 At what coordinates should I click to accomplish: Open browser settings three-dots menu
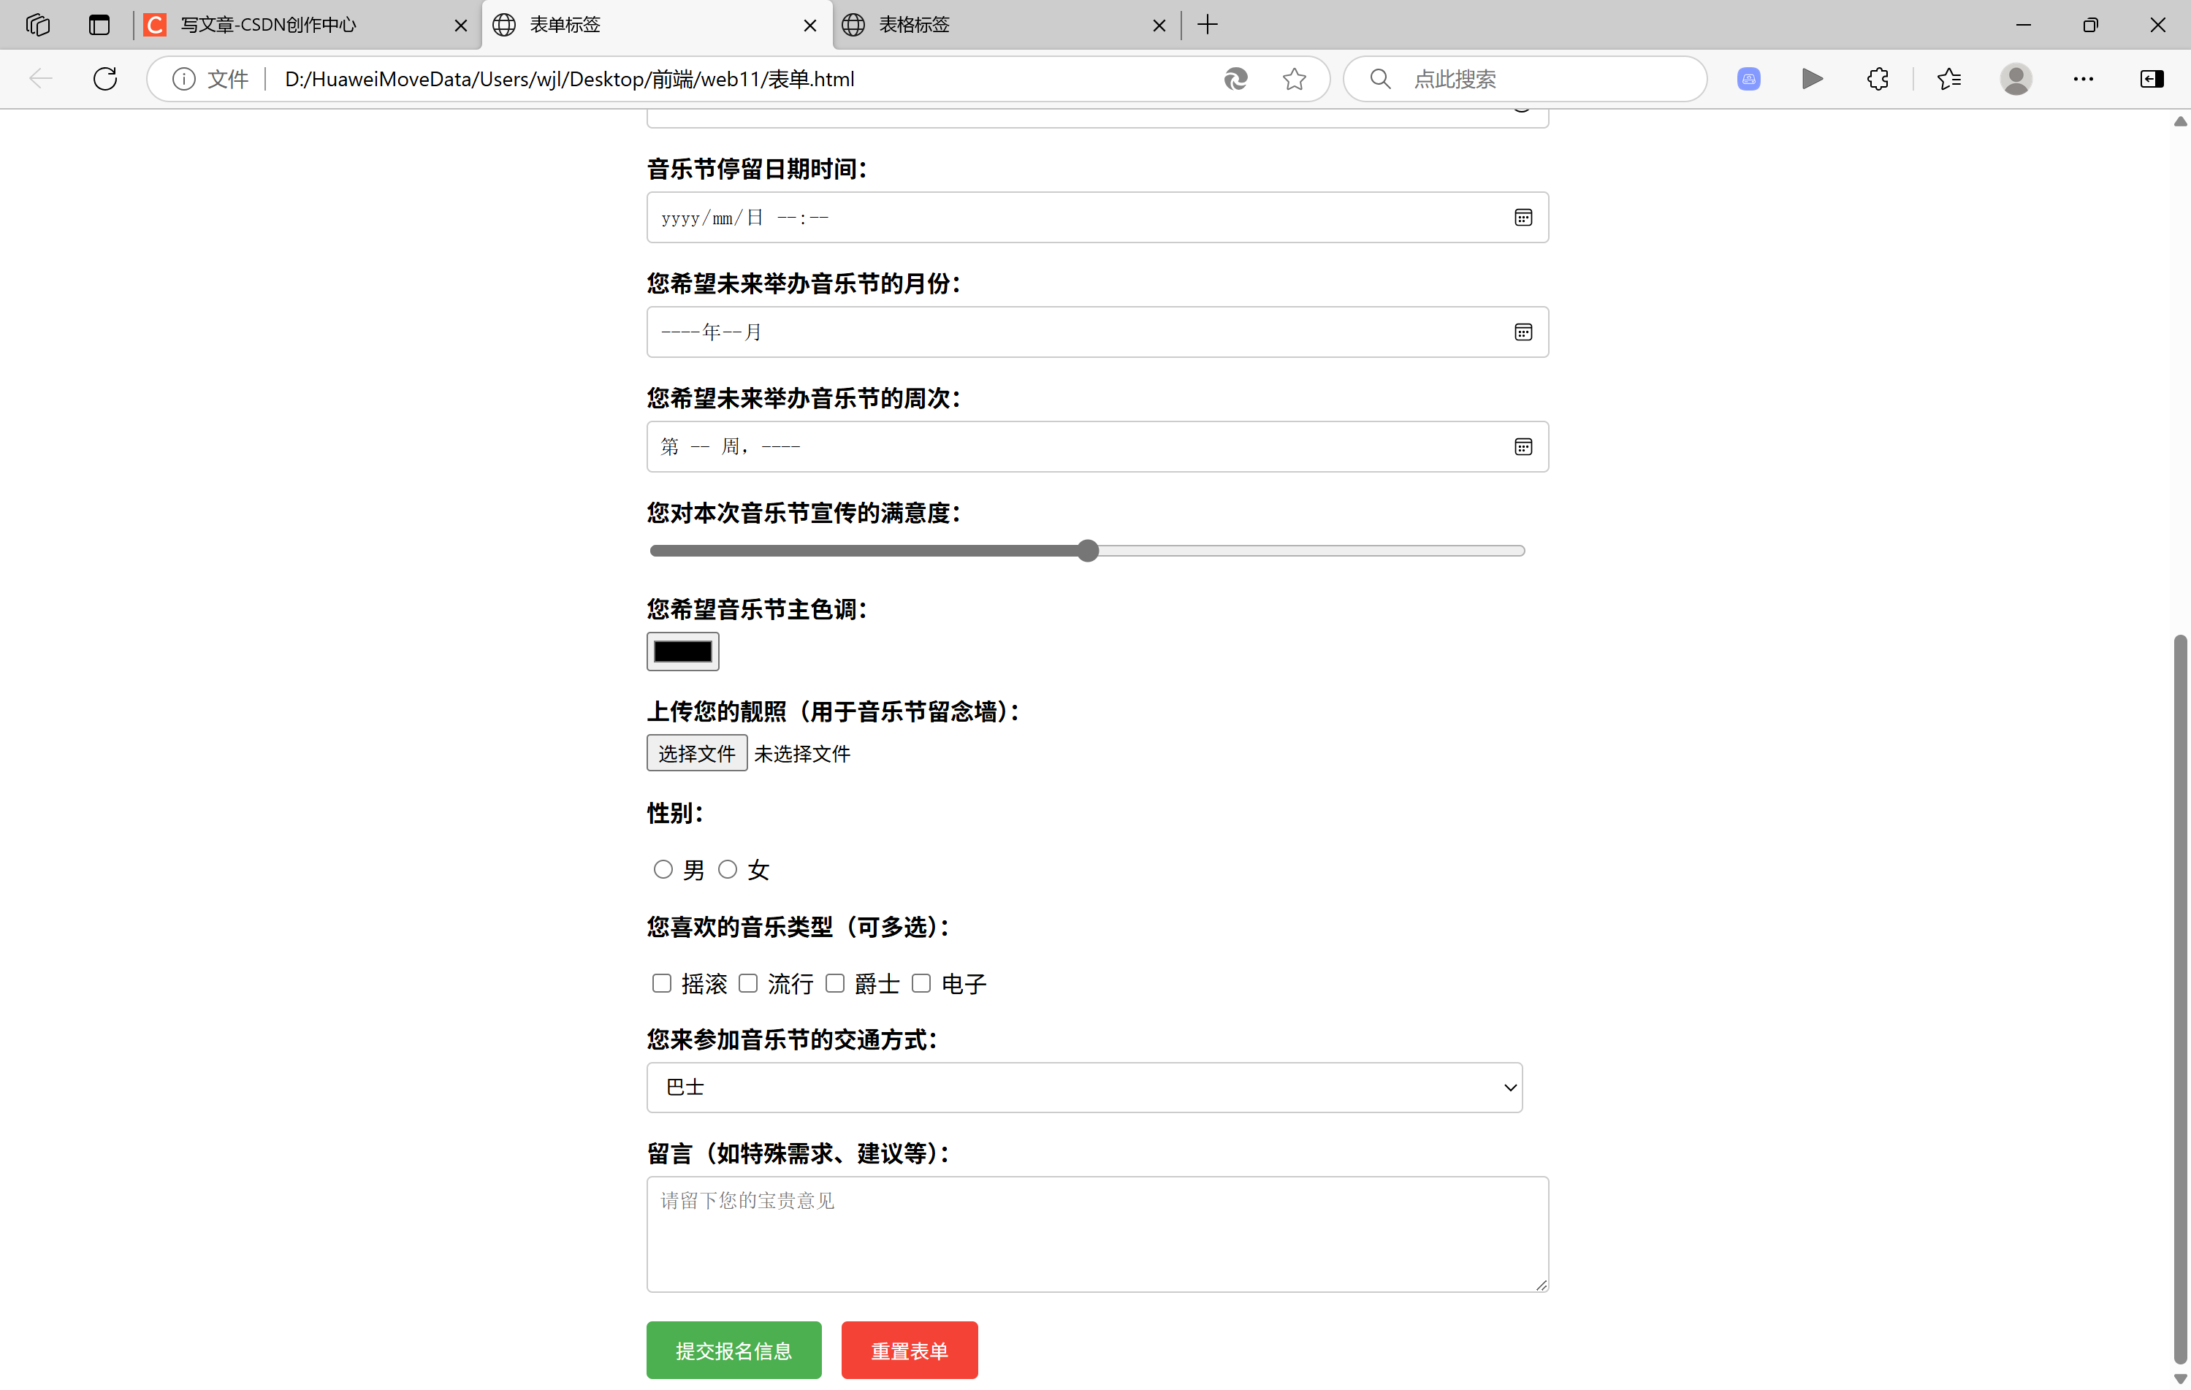click(x=2083, y=79)
